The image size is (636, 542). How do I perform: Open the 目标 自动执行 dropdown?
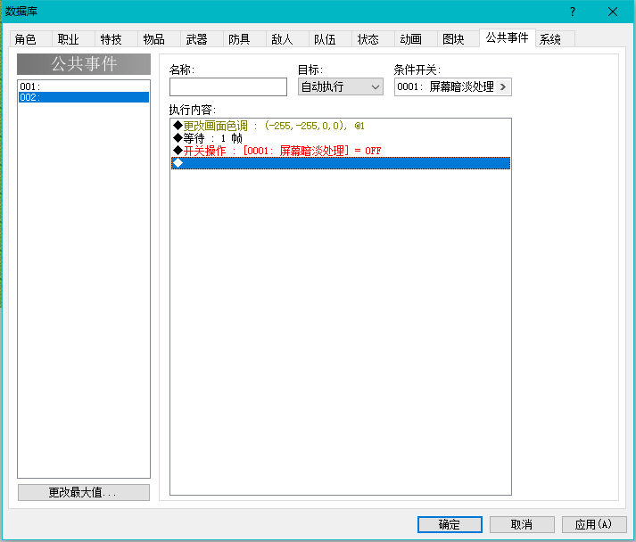click(x=341, y=86)
